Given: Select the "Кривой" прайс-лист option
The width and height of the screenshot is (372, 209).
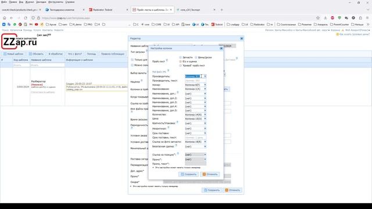Looking at the screenshot, I should pyautogui.click(x=181, y=66).
